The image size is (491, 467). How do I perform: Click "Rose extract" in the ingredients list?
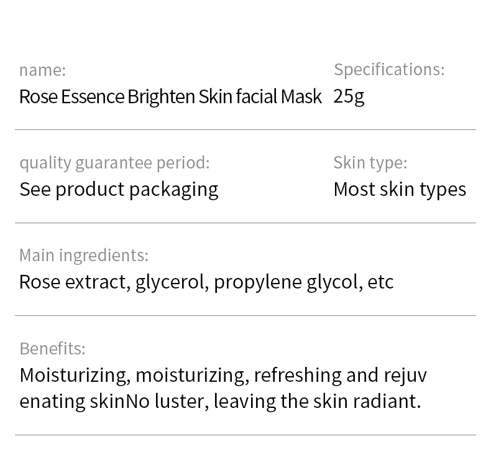(74, 282)
